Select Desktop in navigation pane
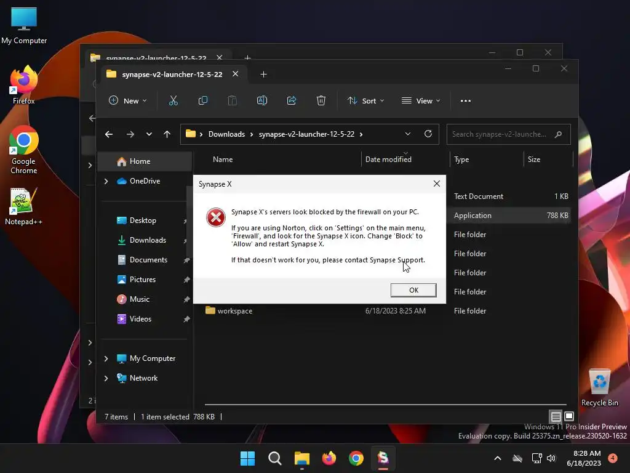The width and height of the screenshot is (630, 473). pos(145,220)
